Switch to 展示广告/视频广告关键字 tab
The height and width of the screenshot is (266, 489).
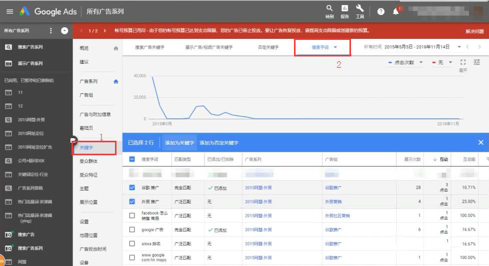(x=209, y=47)
